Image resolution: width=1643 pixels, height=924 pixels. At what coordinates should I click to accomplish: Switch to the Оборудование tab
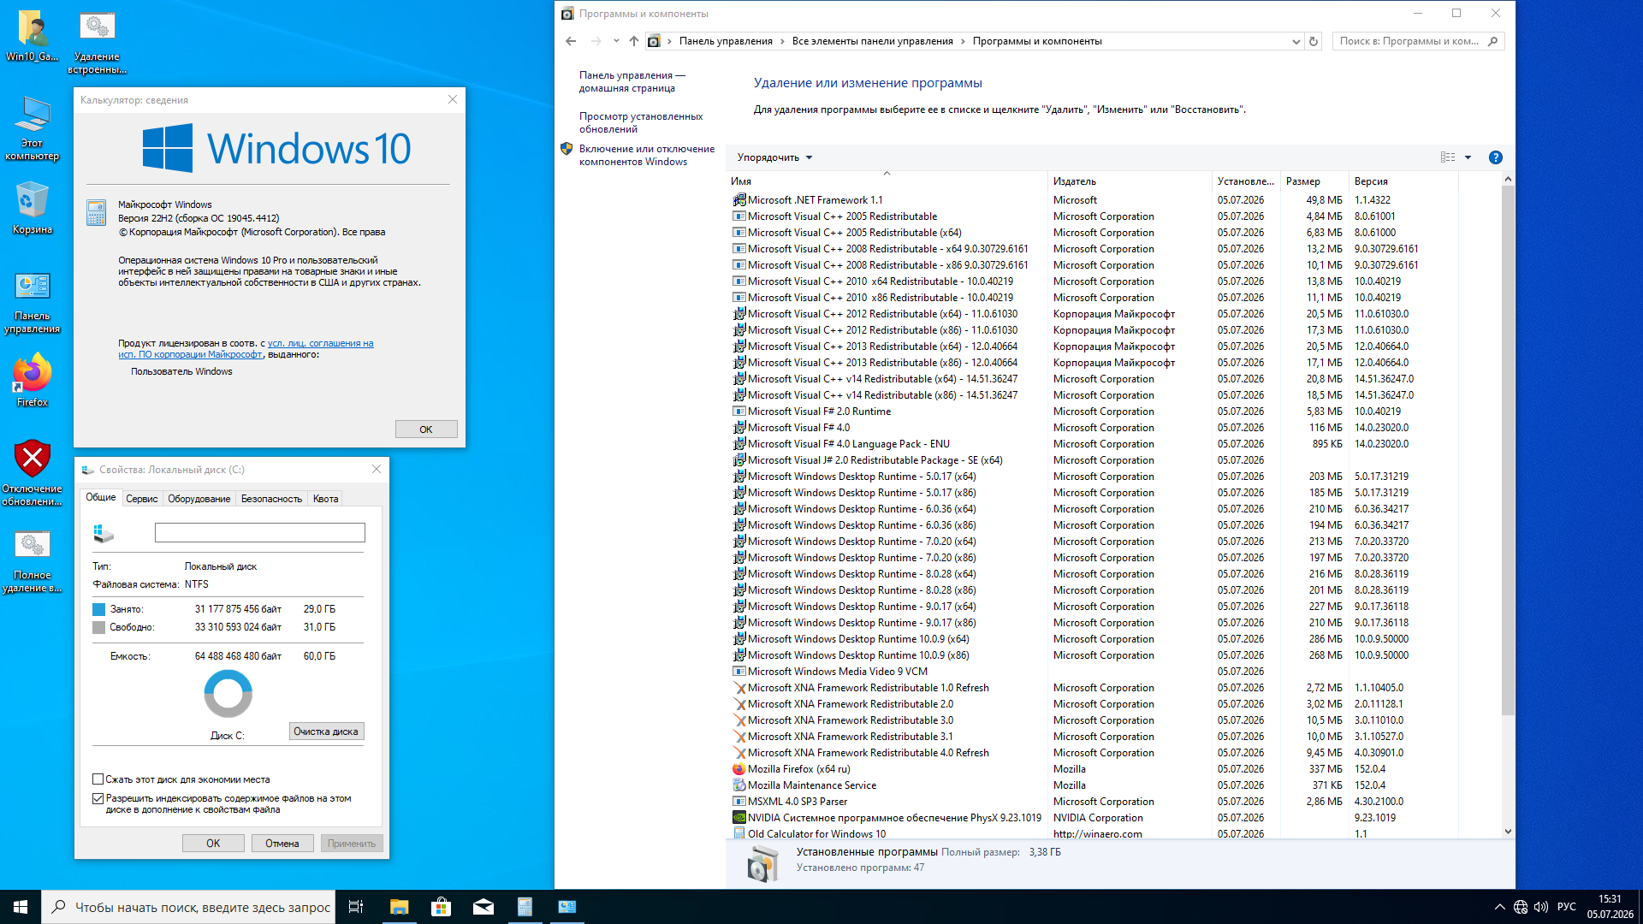point(199,499)
